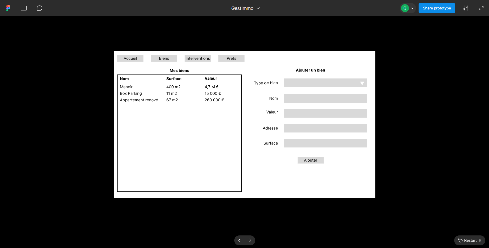Click the Restart prototype button

470,240
